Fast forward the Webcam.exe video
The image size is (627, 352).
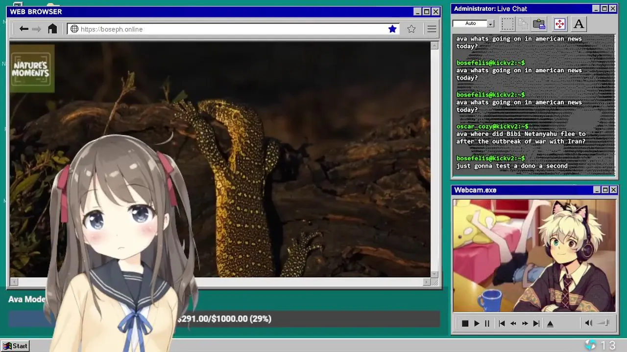click(525, 323)
